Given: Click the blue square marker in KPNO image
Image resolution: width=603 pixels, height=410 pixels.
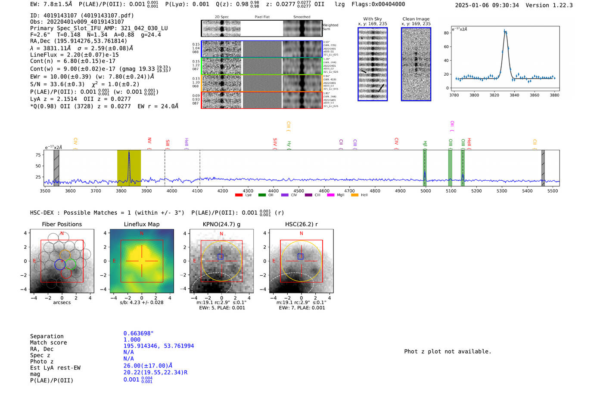Looking at the screenshot, I should [x=221, y=256].
